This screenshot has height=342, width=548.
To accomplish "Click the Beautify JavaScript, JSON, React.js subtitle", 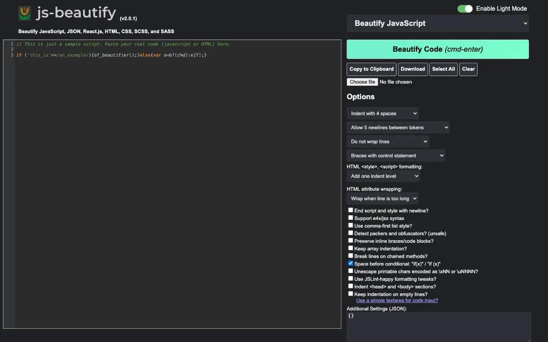I will pyautogui.click(x=96, y=31).
